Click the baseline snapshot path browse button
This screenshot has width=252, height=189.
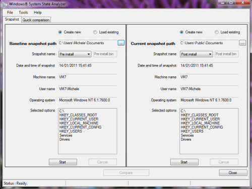(121, 43)
